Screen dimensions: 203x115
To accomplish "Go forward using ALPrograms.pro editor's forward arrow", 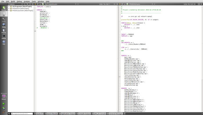I will [x=38, y=4].
